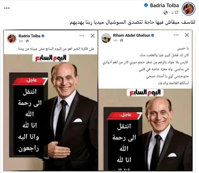The height and width of the screenshot is (173, 199).
Task: Click the globe privacy icon by the ٤٣ د timestamp
Action: (x=166, y=12)
